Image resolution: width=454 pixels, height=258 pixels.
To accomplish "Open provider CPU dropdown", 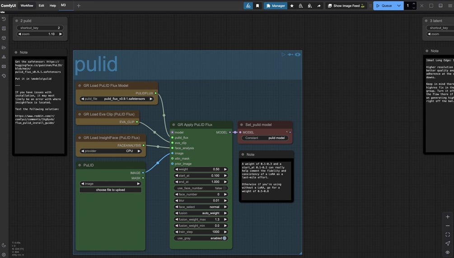I will point(111,151).
